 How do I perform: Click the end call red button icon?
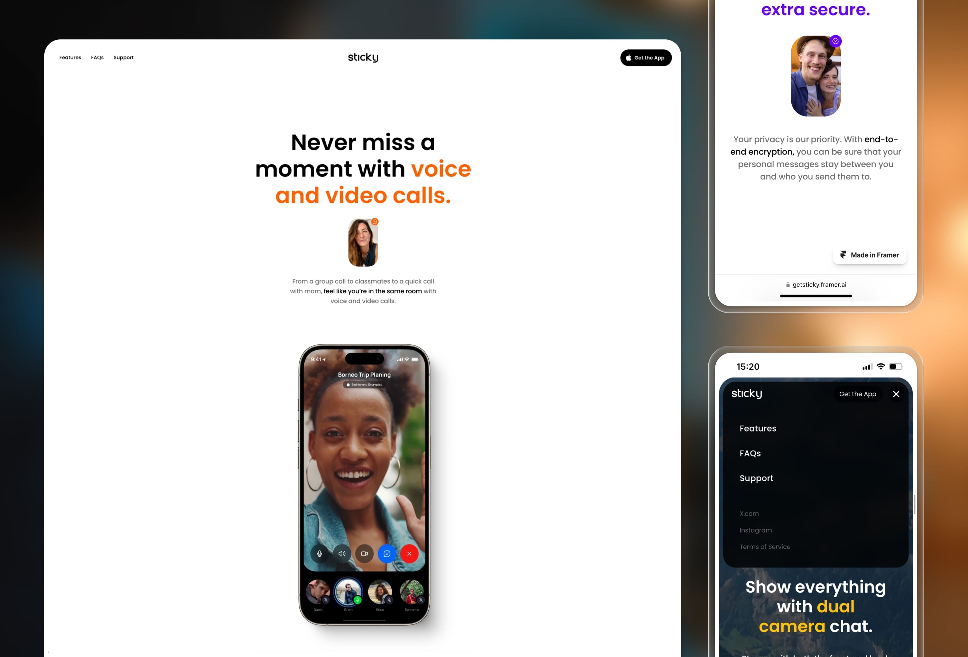409,554
